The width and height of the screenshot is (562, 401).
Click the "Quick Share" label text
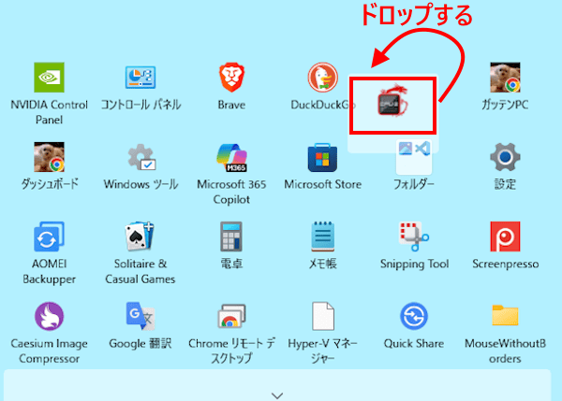tap(414, 343)
